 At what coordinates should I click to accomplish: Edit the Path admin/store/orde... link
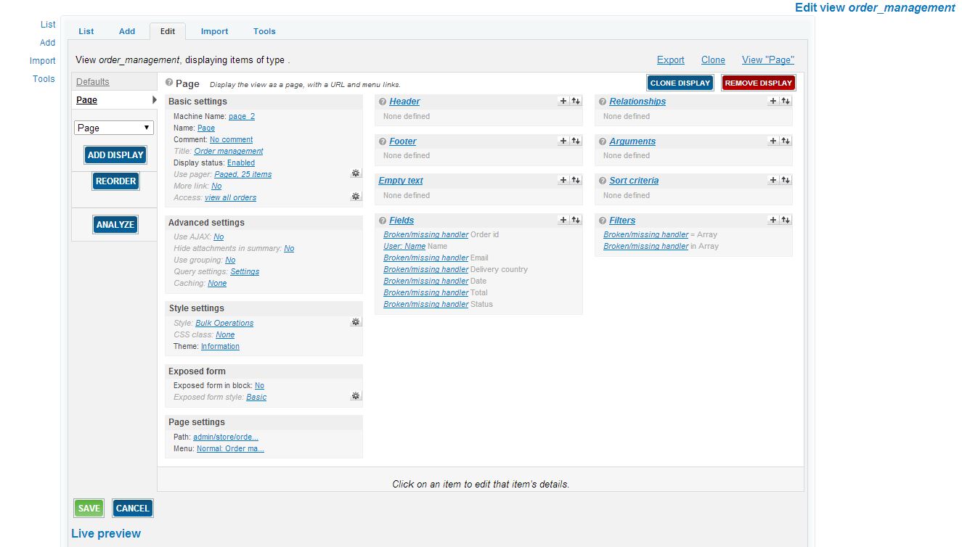(226, 437)
